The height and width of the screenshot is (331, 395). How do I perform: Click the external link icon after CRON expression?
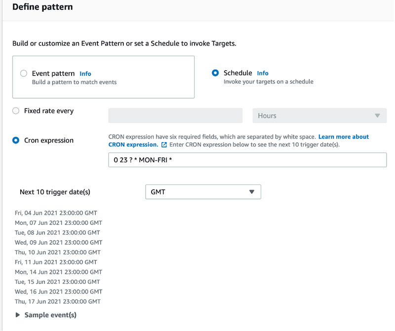coord(164,145)
